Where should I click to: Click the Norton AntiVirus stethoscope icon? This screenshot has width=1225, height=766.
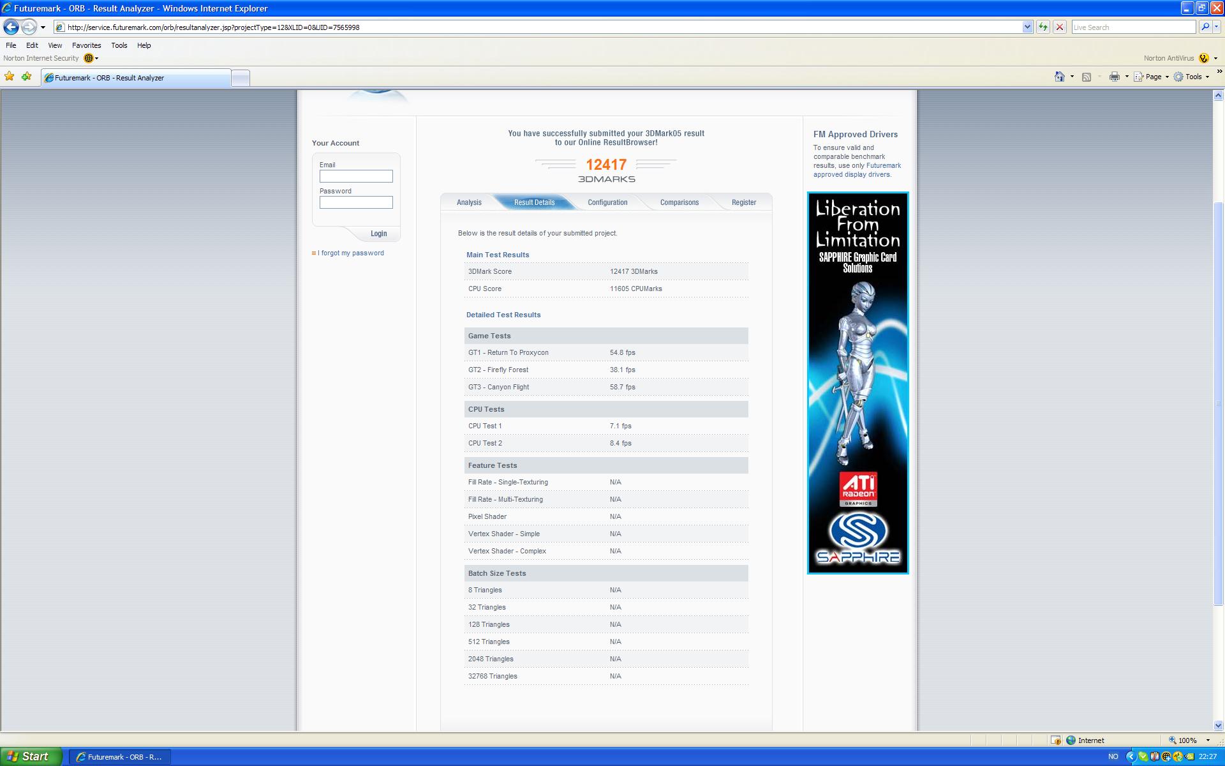tap(1203, 58)
